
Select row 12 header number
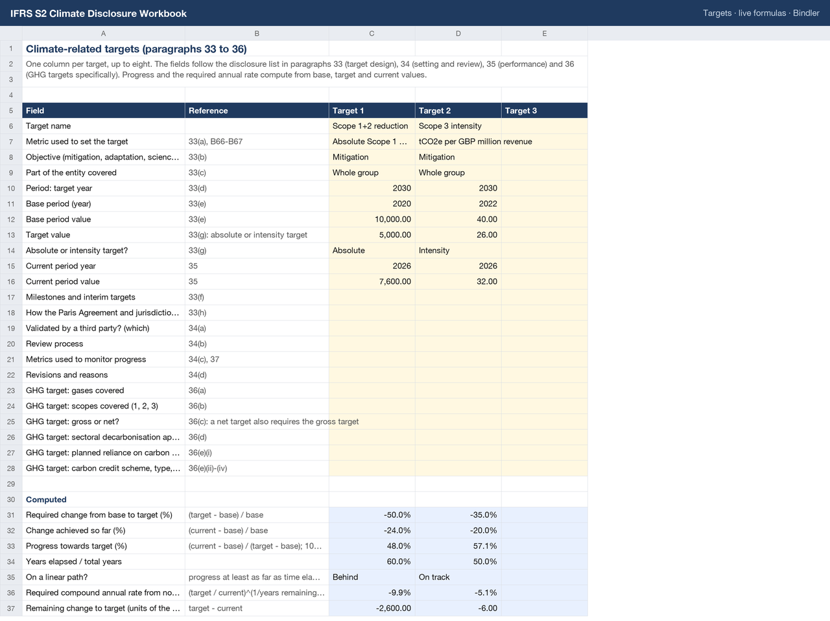(11, 219)
